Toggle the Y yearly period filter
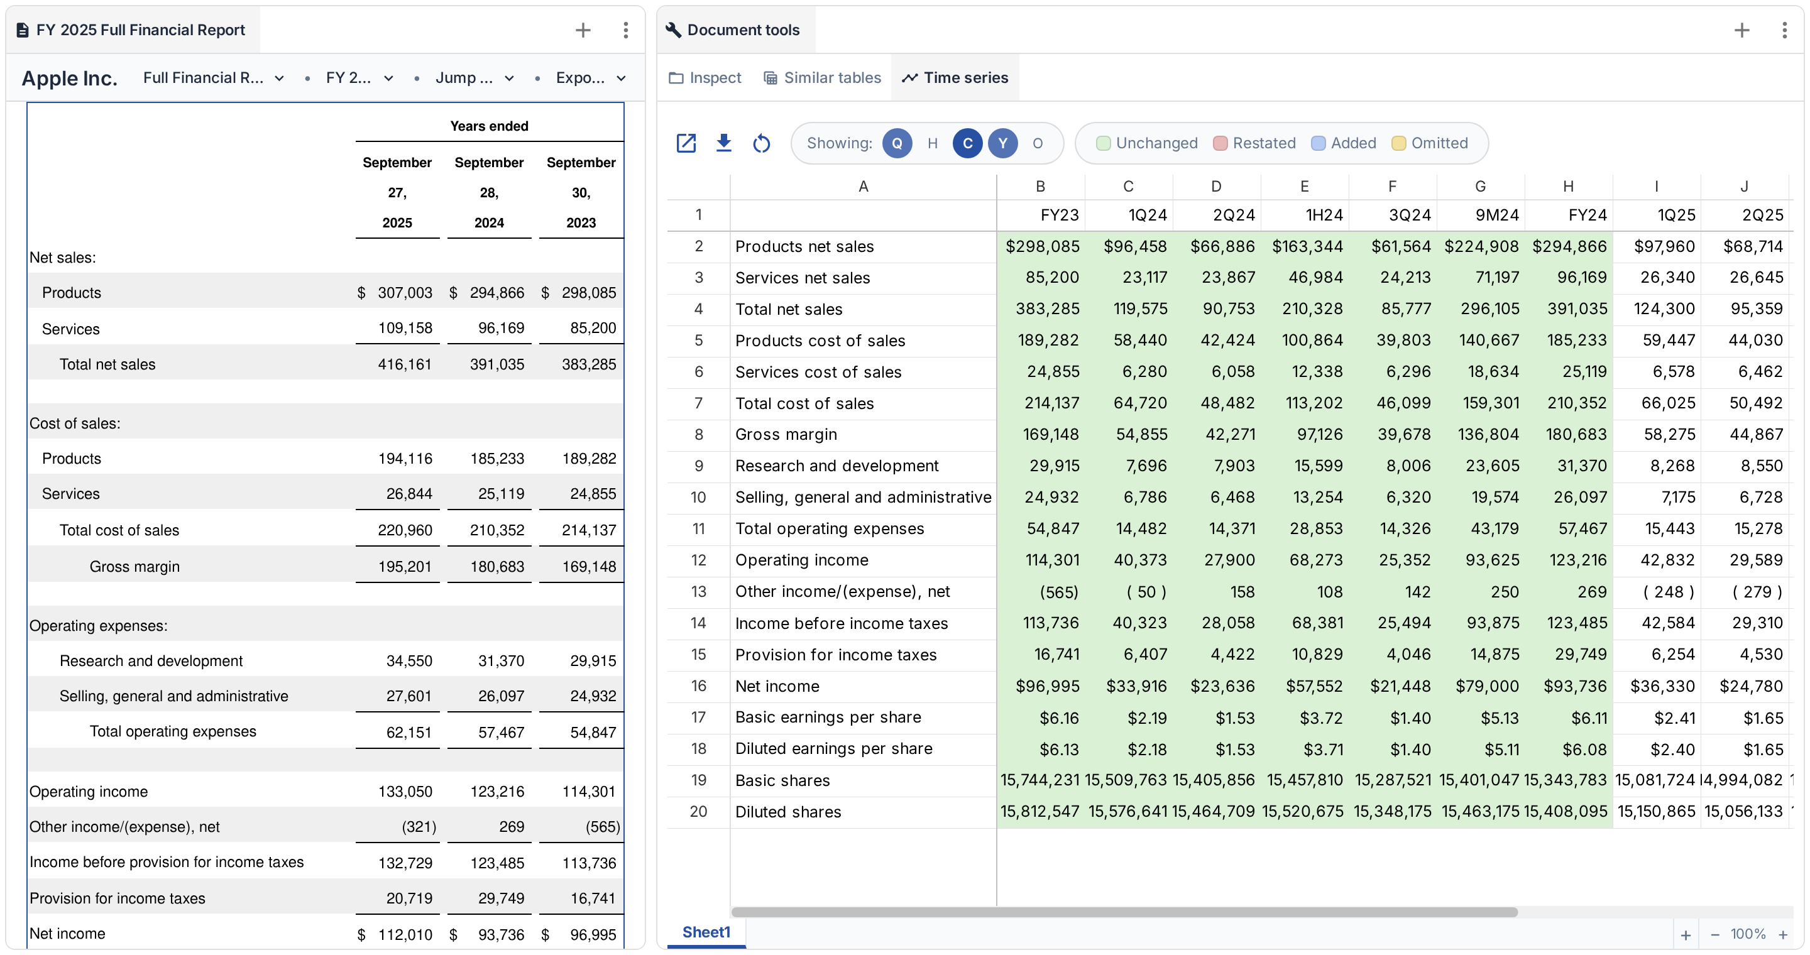This screenshot has height=955, width=1810. point(1002,143)
